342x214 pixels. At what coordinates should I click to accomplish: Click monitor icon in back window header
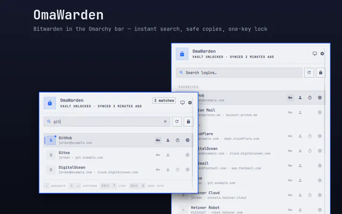click(x=315, y=53)
